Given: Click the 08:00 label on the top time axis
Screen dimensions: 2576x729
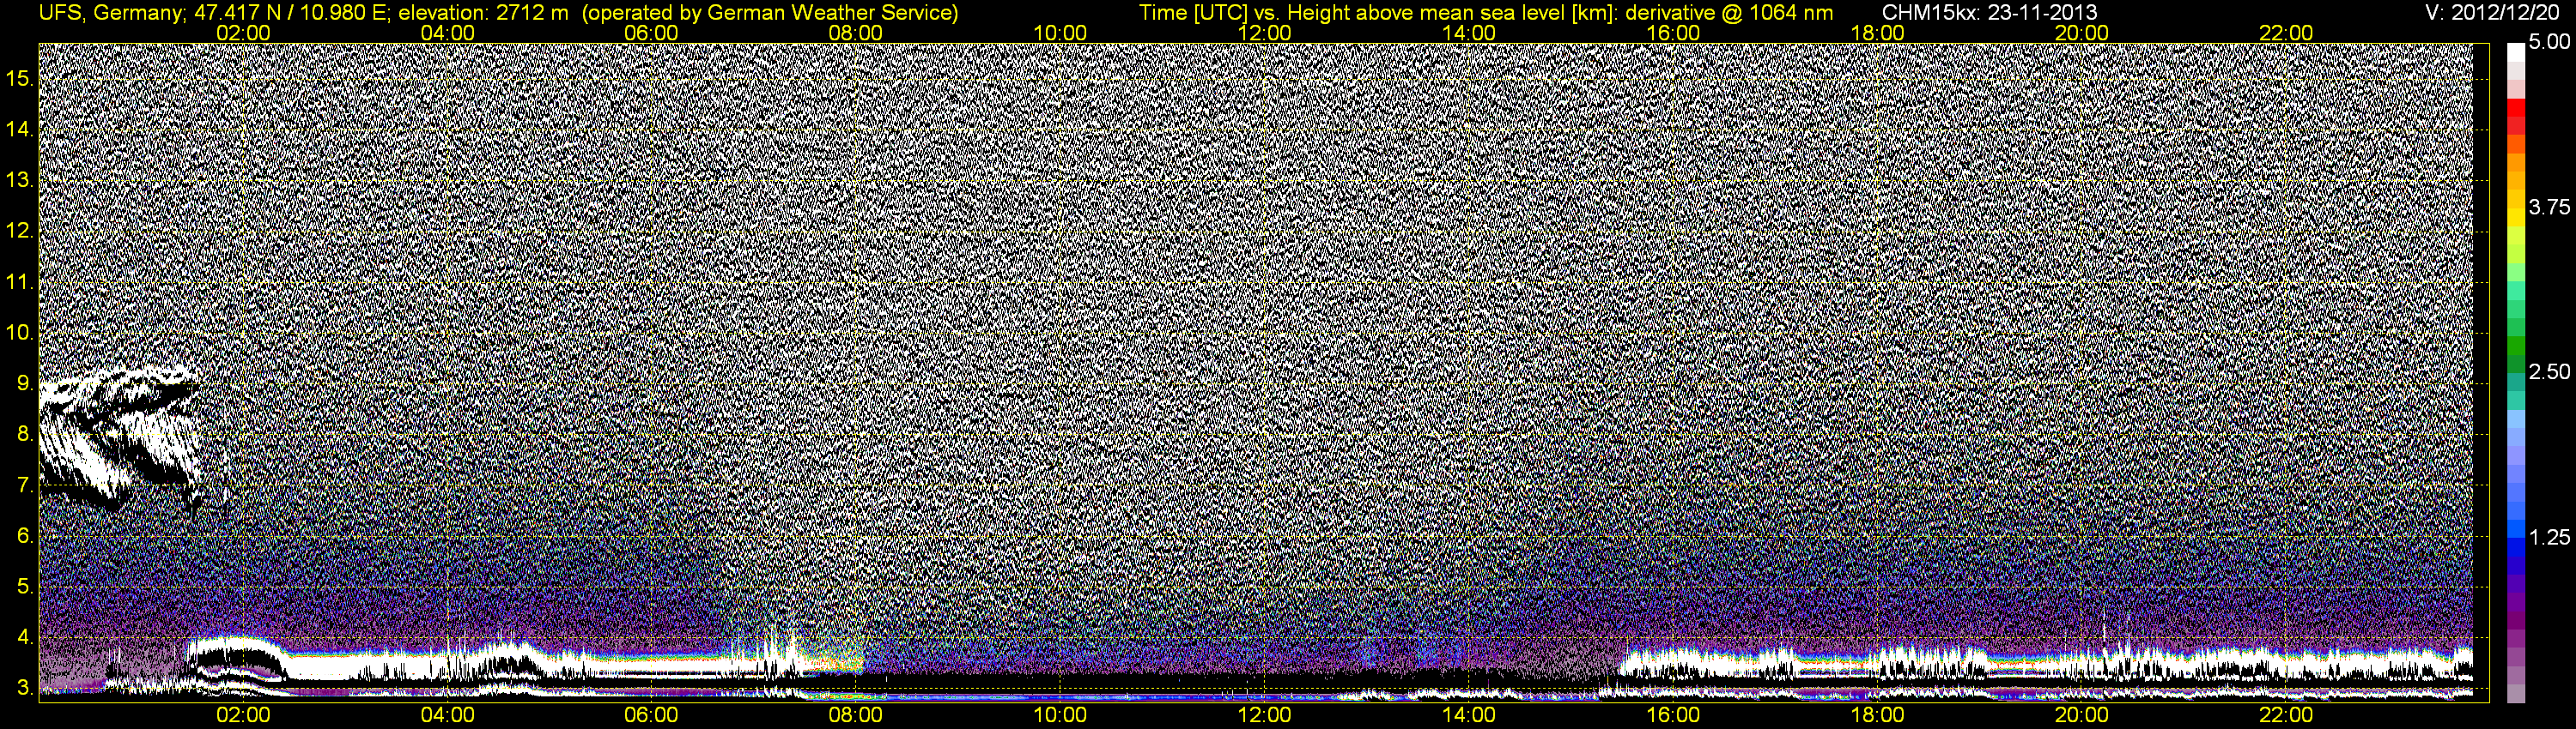Looking at the screenshot, I should click(x=856, y=33).
